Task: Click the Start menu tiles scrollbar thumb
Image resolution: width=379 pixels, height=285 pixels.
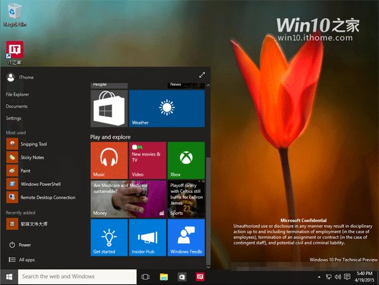Action: click(208, 211)
